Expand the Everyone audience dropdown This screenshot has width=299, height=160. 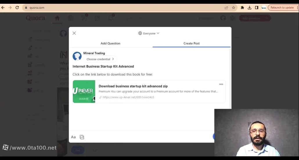(149, 33)
